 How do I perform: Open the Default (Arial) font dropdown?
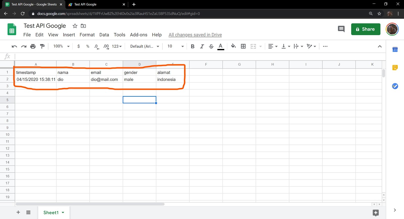pos(145,46)
